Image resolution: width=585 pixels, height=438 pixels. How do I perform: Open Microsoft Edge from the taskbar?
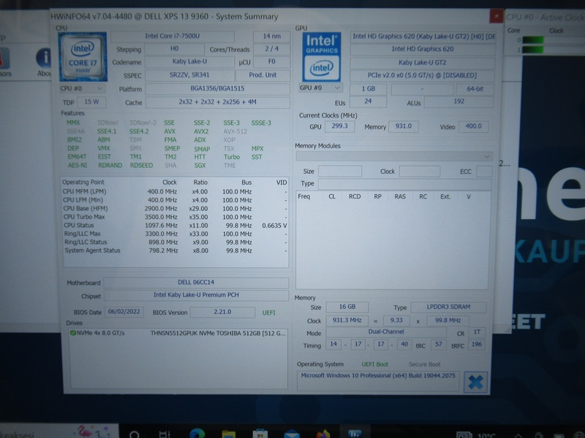197,434
